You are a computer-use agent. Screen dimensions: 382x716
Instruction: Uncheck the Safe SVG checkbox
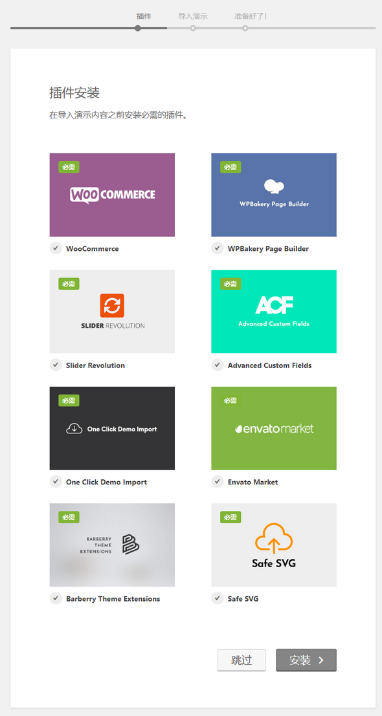pos(218,598)
